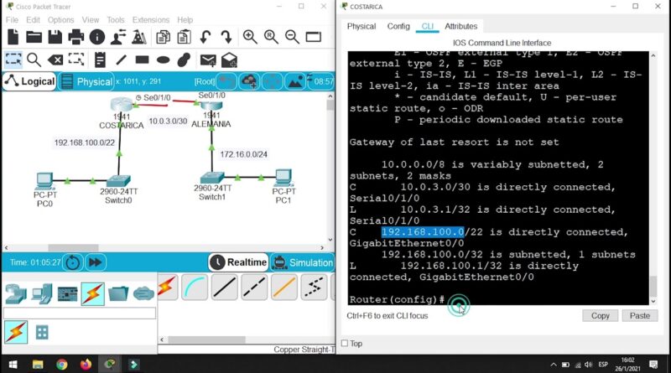Click the Add Simple PDU envelope
Screen dimensions: 671x373
pyautogui.click(x=208, y=60)
